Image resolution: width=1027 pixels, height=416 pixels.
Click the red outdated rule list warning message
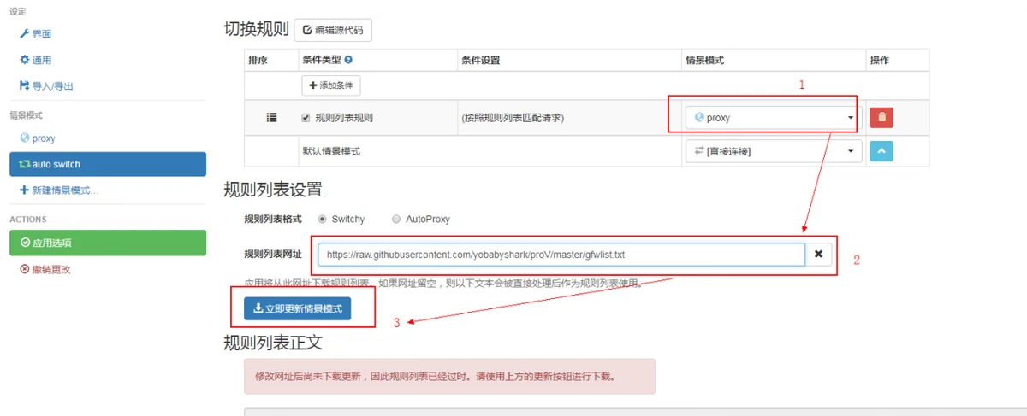coord(449,376)
